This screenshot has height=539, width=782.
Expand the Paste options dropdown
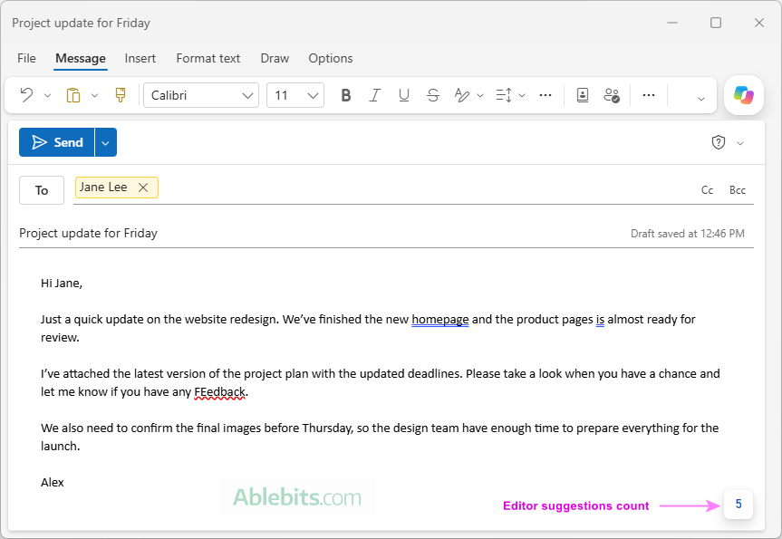95,95
